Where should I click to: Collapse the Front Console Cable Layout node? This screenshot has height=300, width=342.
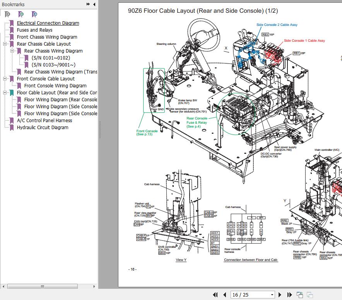(x=5, y=79)
